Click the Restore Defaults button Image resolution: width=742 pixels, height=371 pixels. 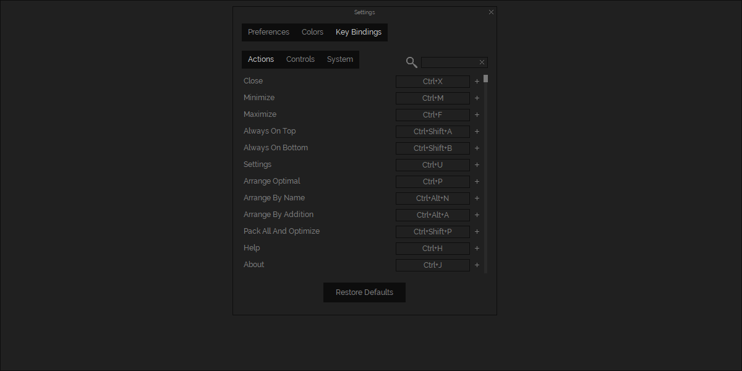pyautogui.click(x=364, y=292)
